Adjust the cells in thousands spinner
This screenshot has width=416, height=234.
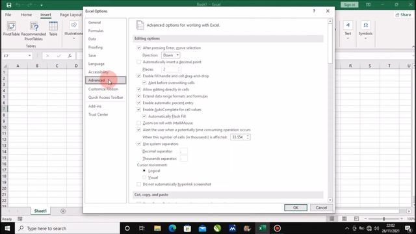click(248, 137)
